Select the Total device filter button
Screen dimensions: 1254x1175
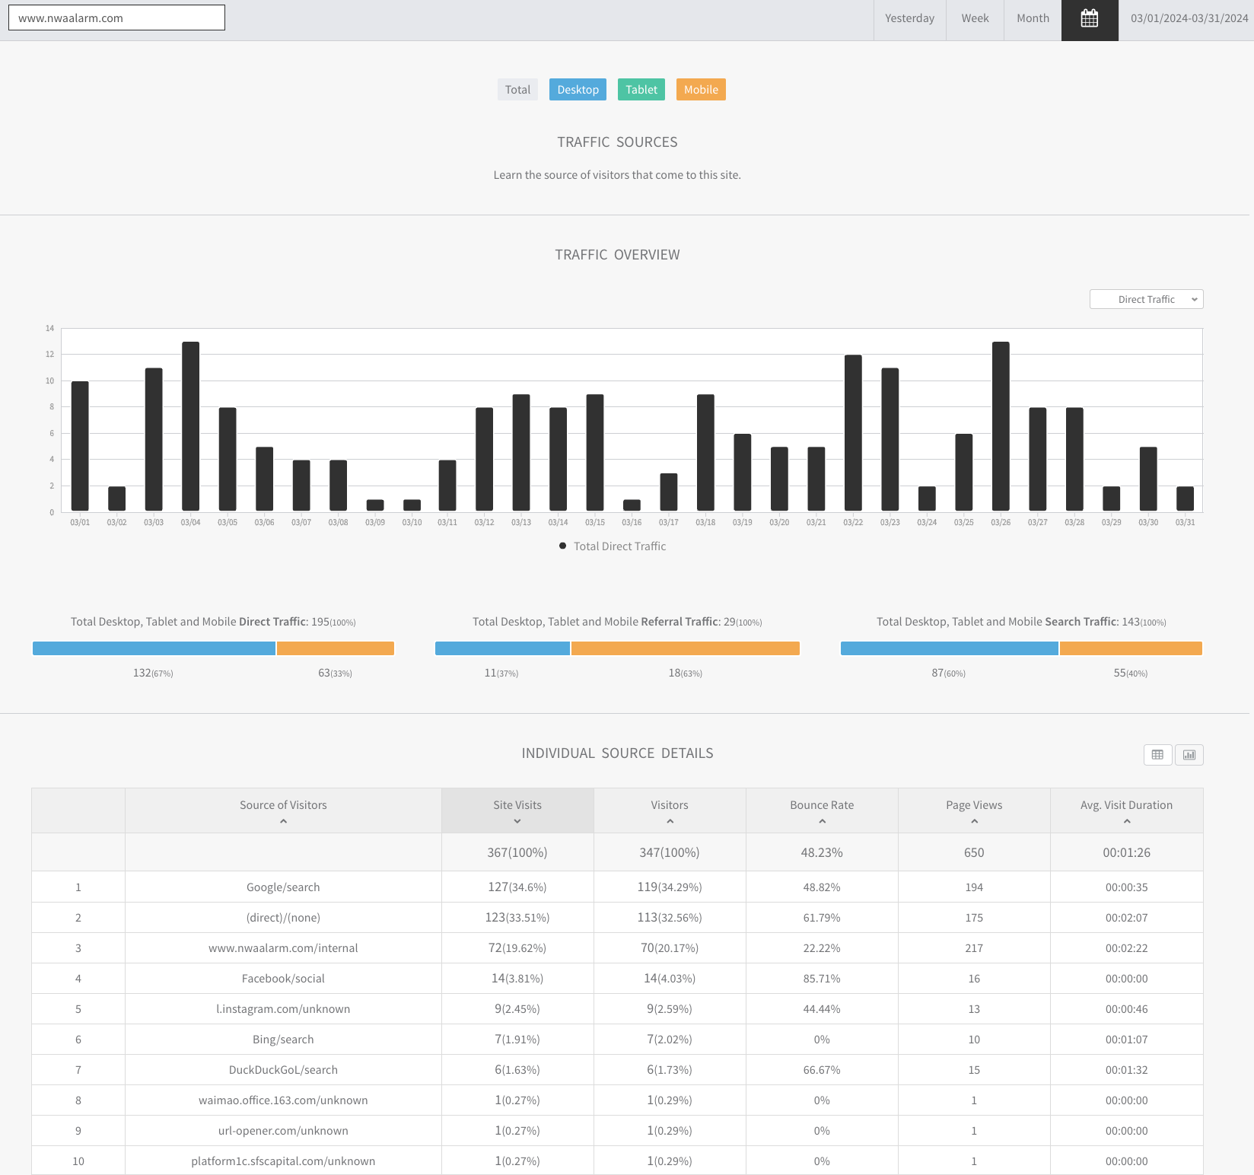[517, 90]
